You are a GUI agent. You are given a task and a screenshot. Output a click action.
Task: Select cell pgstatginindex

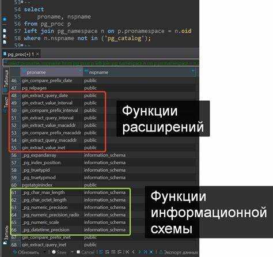coord(37,185)
